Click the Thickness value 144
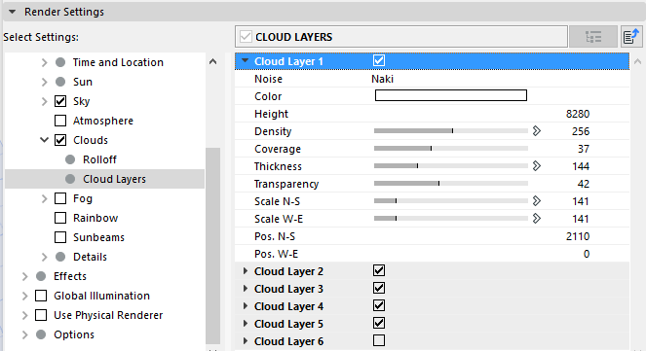The height and width of the screenshot is (351, 646). (581, 166)
